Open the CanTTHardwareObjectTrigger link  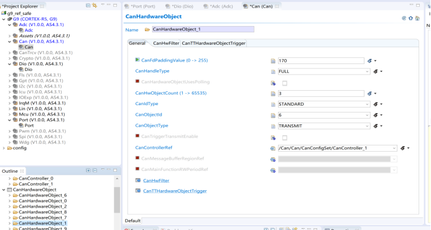tap(175, 191)
